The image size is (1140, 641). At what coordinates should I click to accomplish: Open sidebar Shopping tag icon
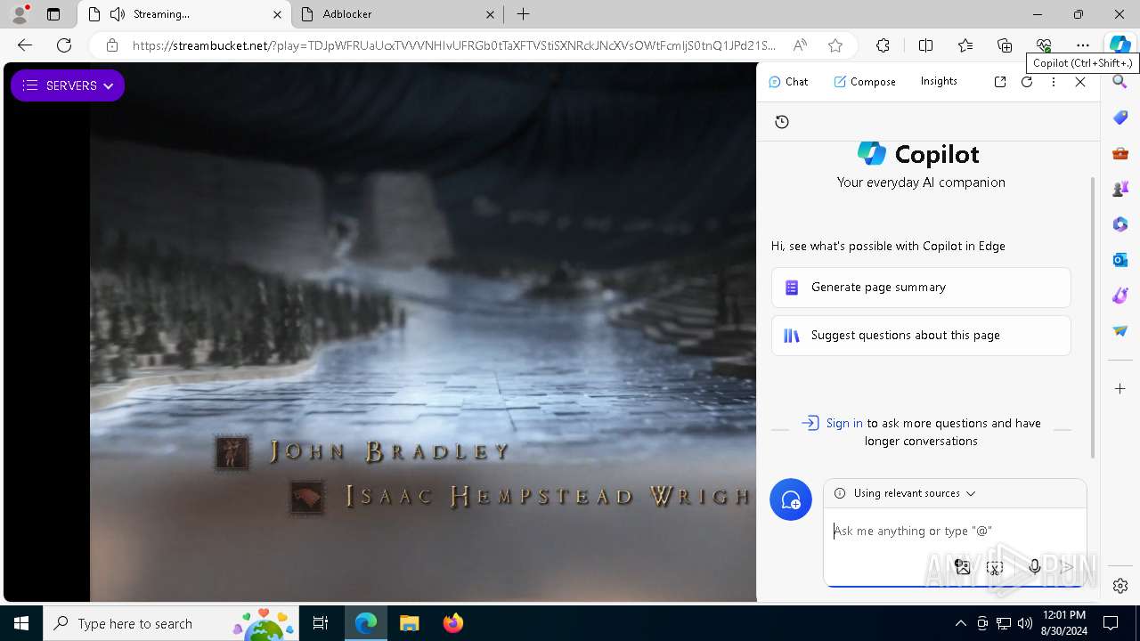[x=1120, y=118]
